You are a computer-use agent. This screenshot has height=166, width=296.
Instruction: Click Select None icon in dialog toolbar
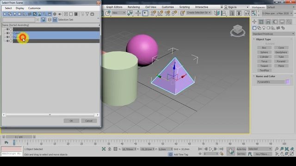(71, 14)
